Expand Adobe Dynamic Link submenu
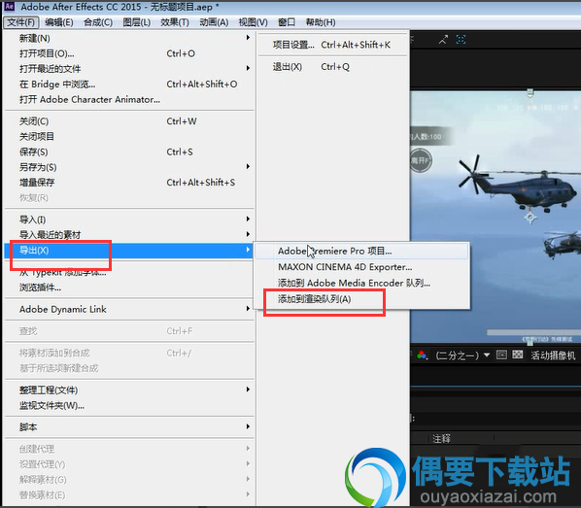Screen dimensions: 581x508 129,310
